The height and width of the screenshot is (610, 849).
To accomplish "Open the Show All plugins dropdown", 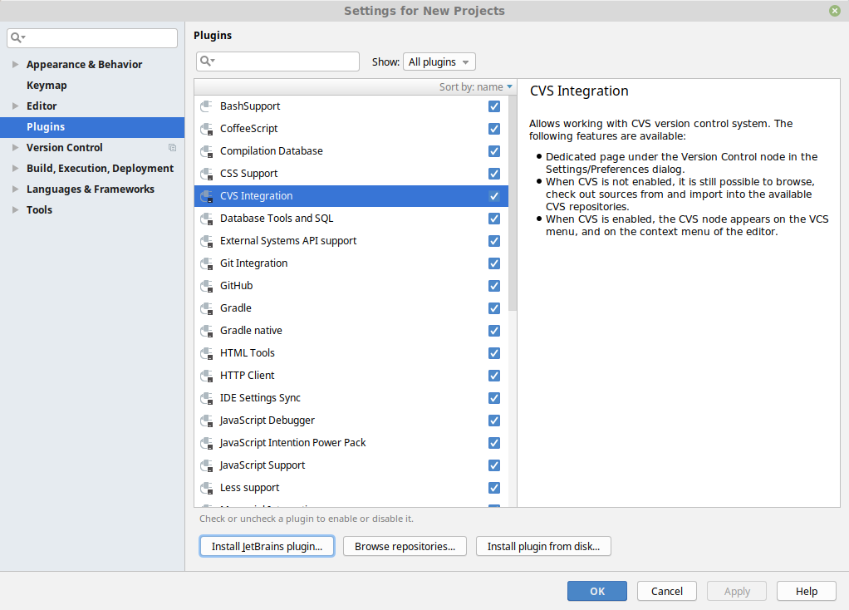I will click(439, 61).
